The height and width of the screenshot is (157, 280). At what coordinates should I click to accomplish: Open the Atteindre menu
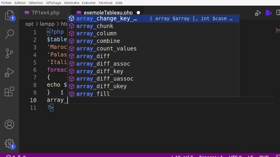[x=71, y=3]
